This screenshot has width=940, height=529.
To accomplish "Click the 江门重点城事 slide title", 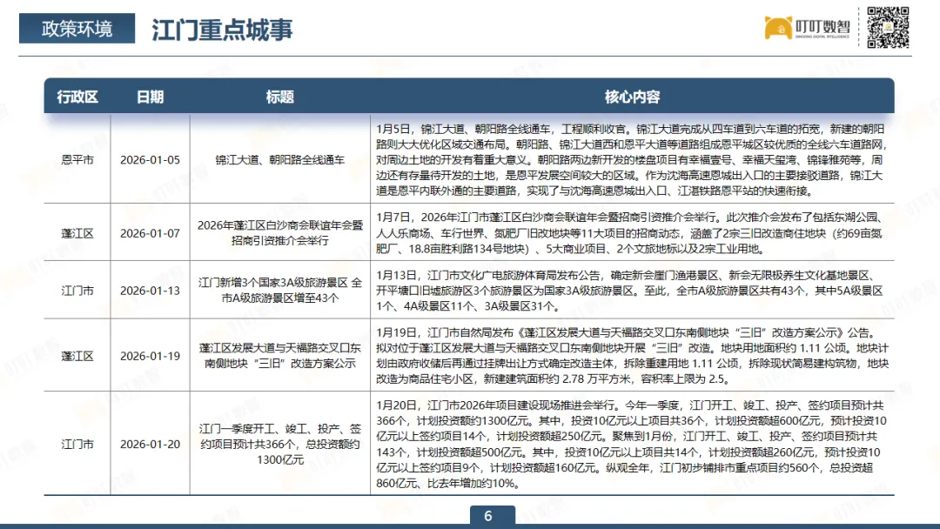I will coord(222,30).
